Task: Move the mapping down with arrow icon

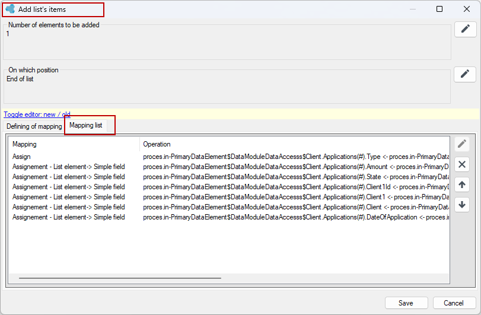Action: (462, 205)
